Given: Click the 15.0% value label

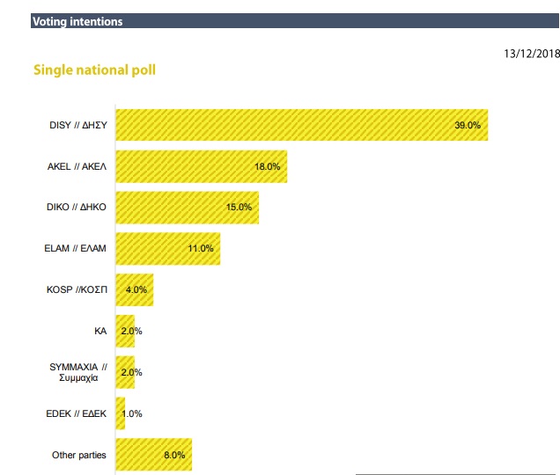Looking at the screenshot, I should pos(239,208).
